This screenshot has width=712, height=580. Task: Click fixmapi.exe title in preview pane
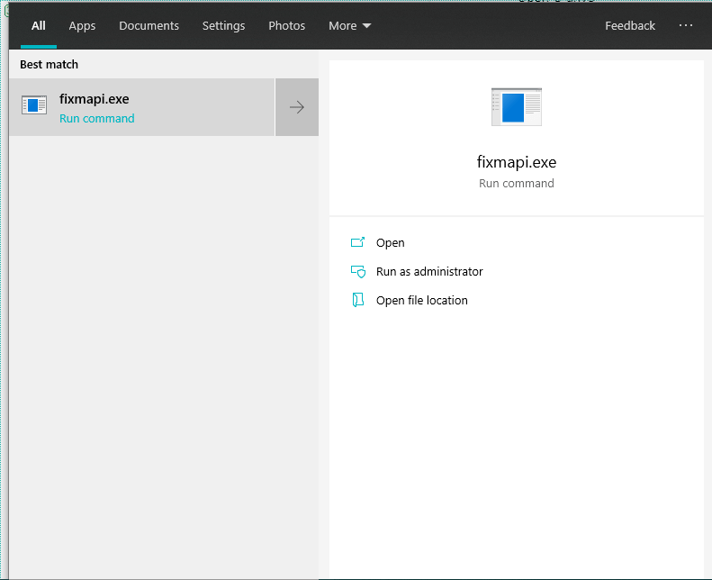[517, 162]
